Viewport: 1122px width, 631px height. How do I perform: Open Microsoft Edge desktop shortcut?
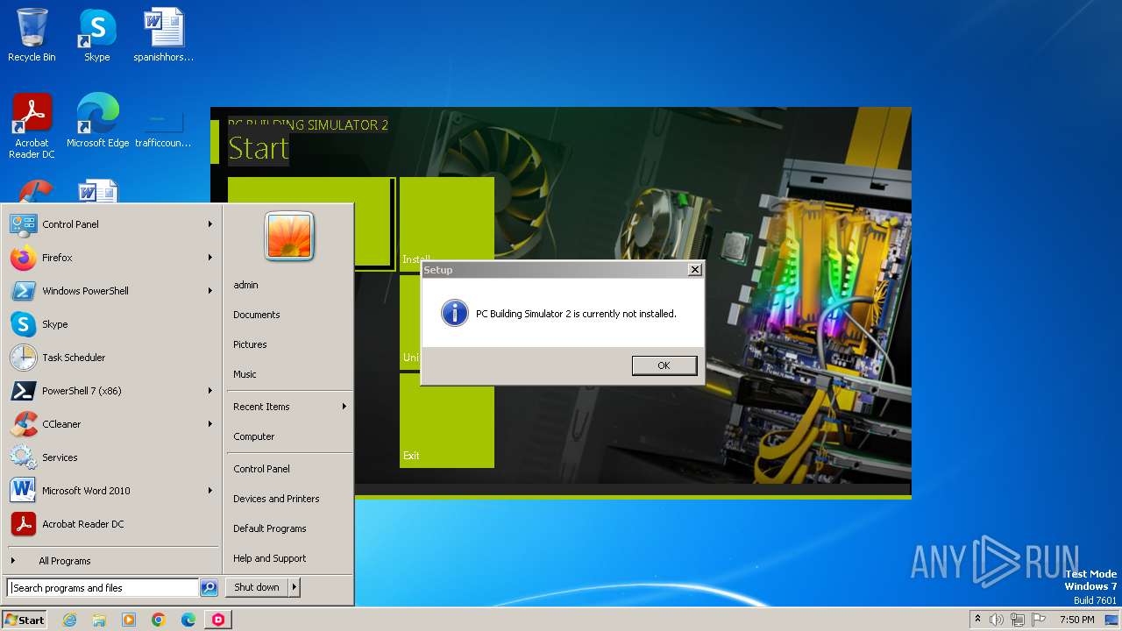click(97, 121)
